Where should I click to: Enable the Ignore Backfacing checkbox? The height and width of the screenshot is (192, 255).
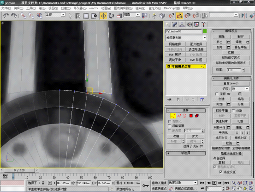(170, 126)
